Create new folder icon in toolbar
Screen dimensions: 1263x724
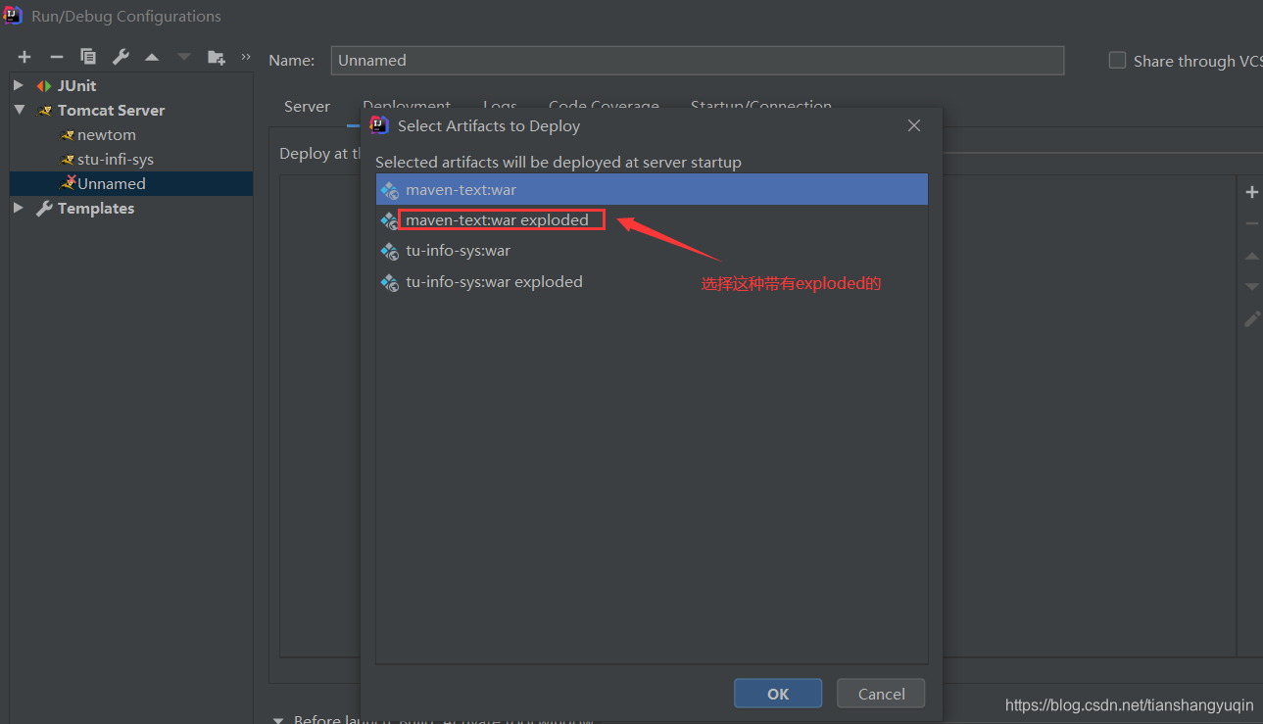tap(217, 58)
